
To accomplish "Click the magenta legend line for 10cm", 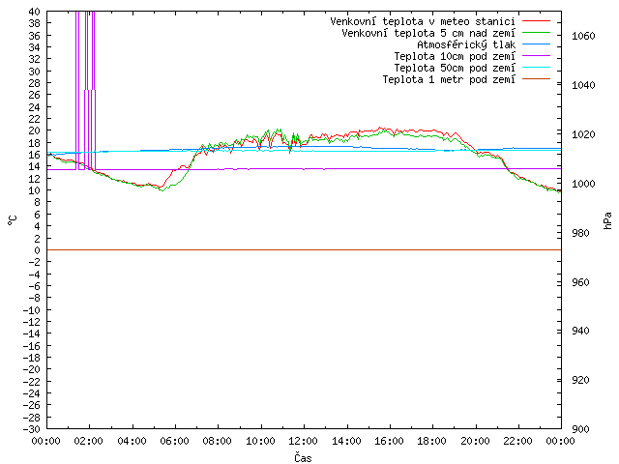I will coord(536,56).
